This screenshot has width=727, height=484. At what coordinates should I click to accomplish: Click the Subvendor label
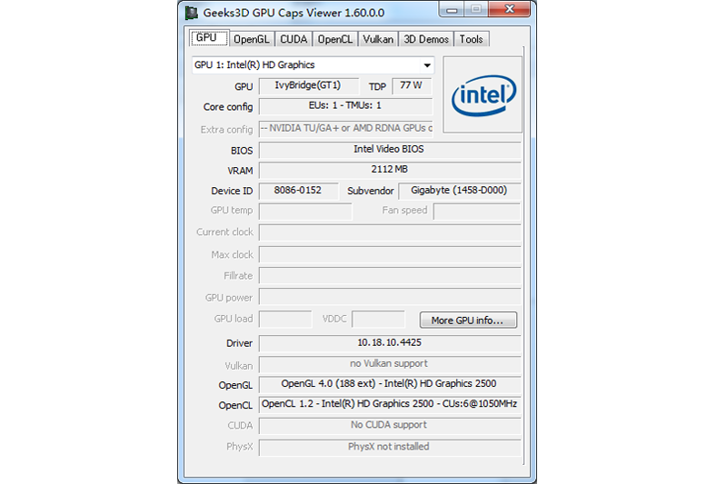(371, 191)
